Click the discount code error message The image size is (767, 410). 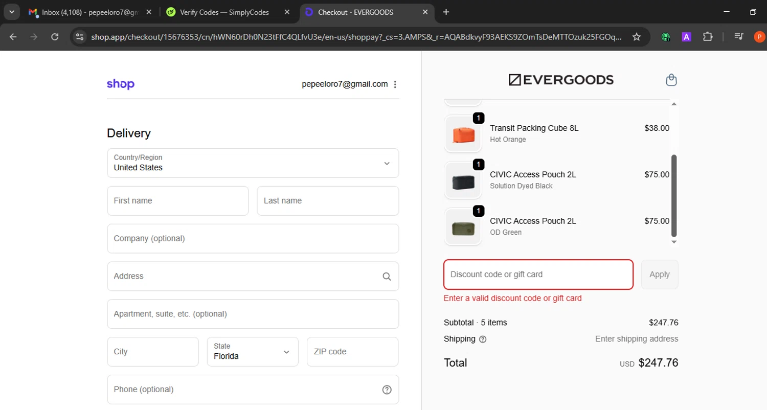pyautogui.click(x=512, y=298)
